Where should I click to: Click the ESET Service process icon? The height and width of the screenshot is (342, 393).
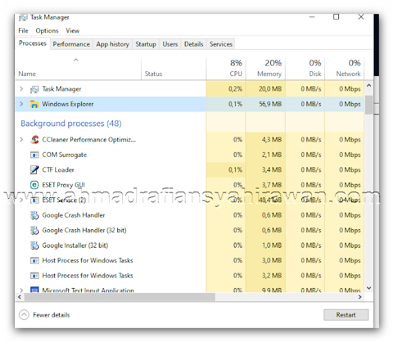[x=34, y=200]
